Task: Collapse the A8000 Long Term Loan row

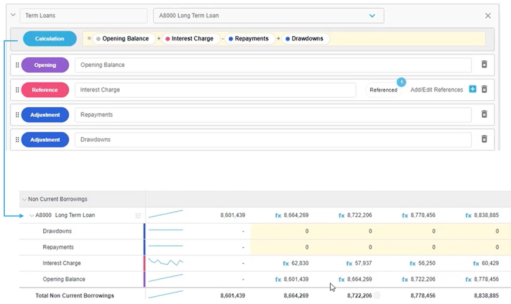Action: (32, 216)
